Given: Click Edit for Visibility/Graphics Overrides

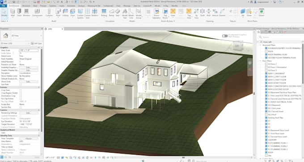Looking at the screenshot, I should point(29,68).
